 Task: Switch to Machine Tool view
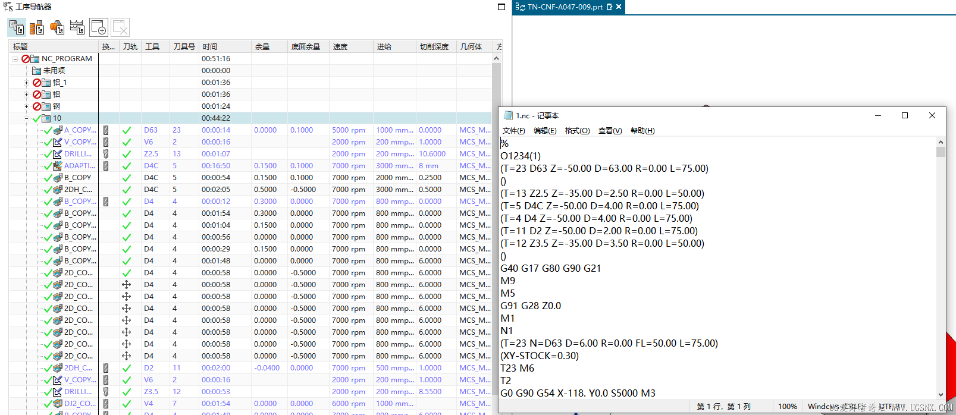pos(37,27)
